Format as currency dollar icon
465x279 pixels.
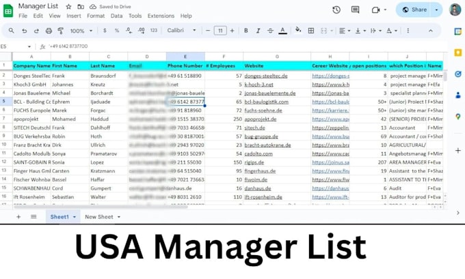[x=105, y=31]
